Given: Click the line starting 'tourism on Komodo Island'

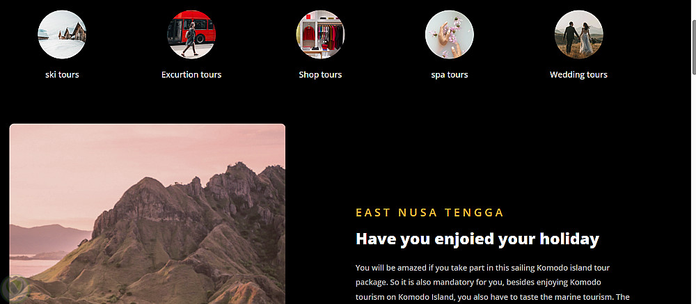Looking at the screenshot, I should (492, 296).
